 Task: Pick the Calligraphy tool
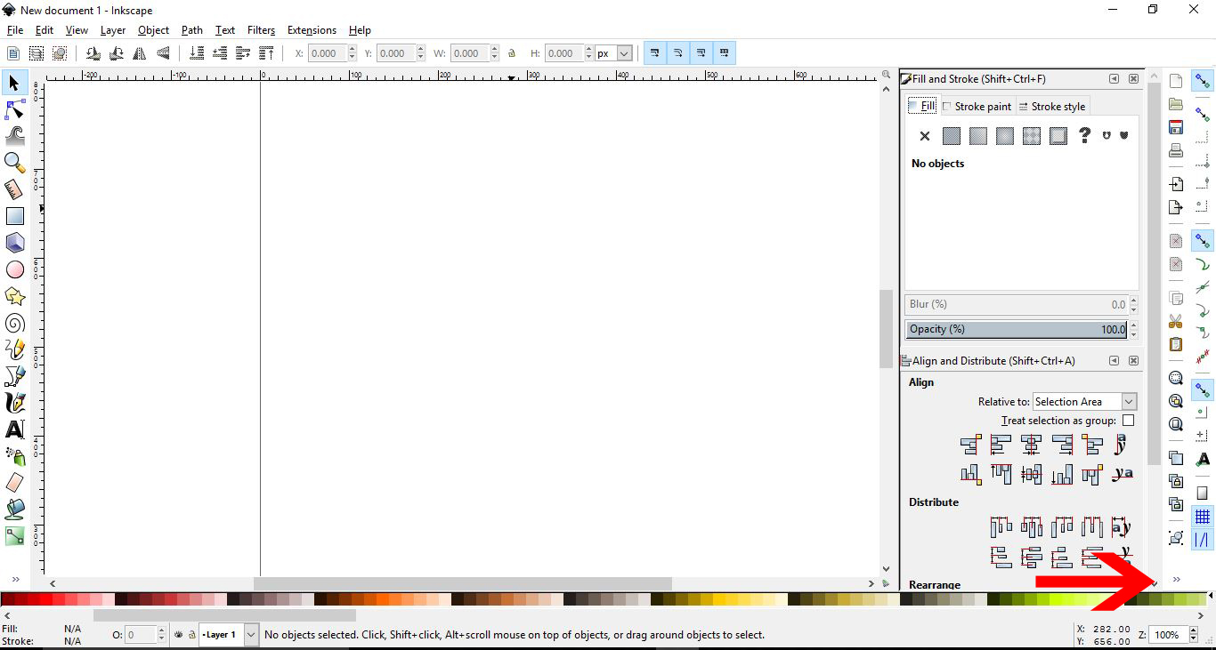point(13,402)
